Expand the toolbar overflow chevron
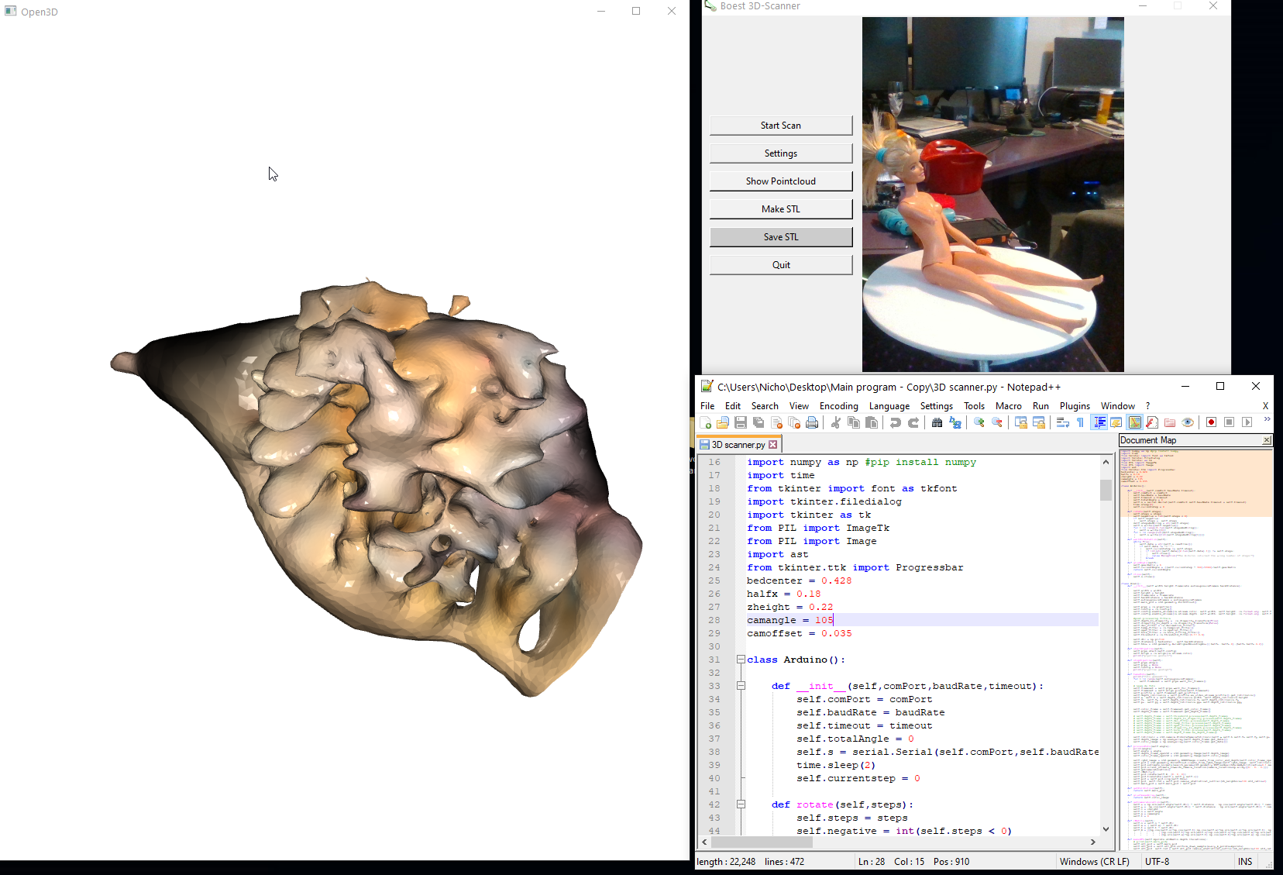This screenshot has height=875, width=1283. [1267, 419]
